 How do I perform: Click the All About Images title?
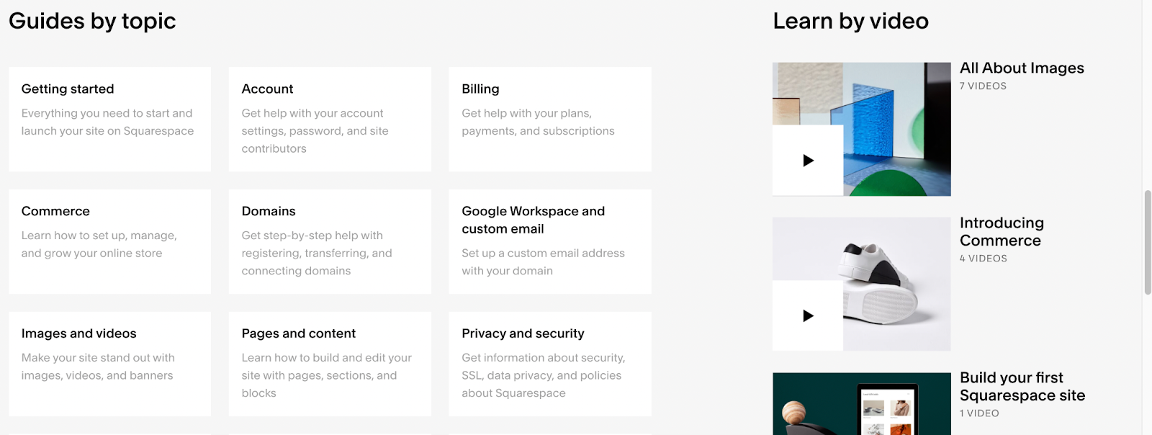(1022, 68)
